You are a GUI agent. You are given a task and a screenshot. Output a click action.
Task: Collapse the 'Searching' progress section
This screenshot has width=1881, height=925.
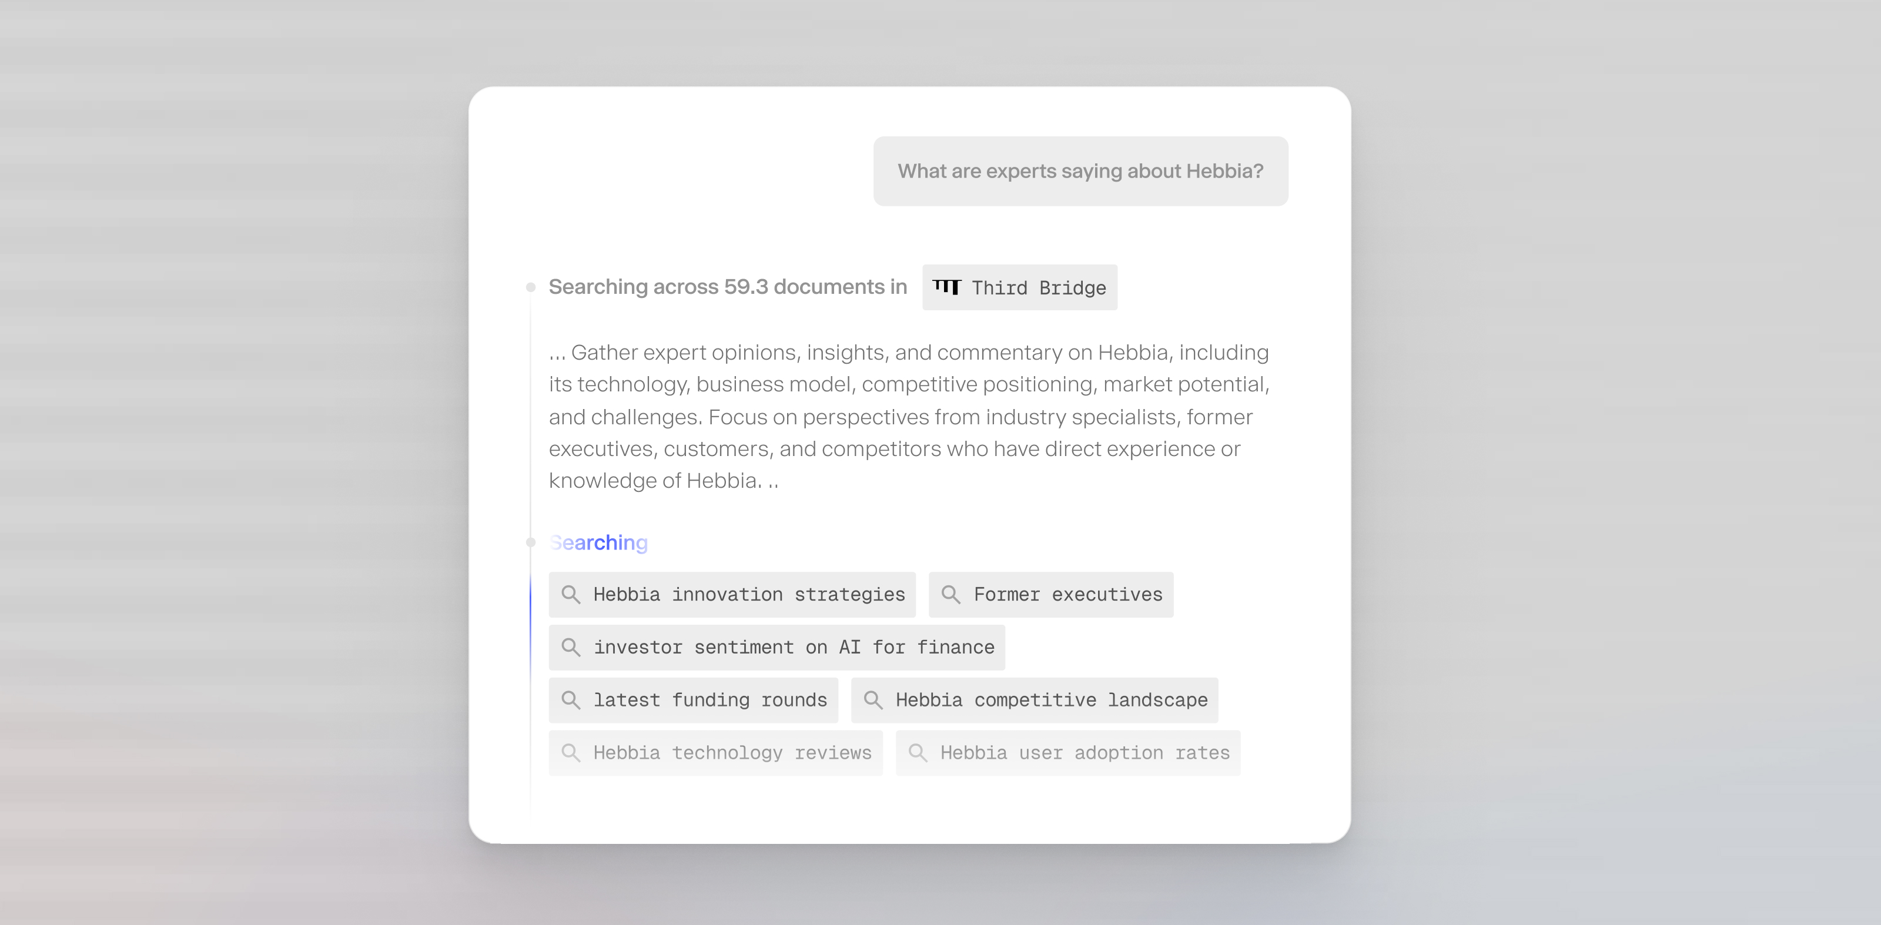[x=598, y=542]
